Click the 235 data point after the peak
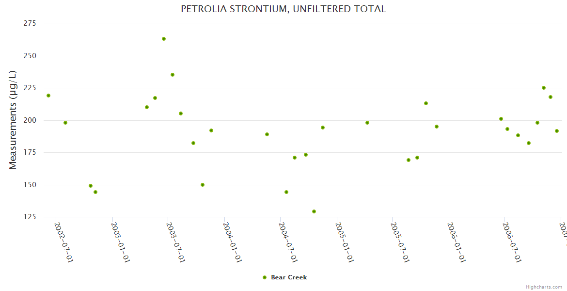The image size is (567, 291). [173, 75]
